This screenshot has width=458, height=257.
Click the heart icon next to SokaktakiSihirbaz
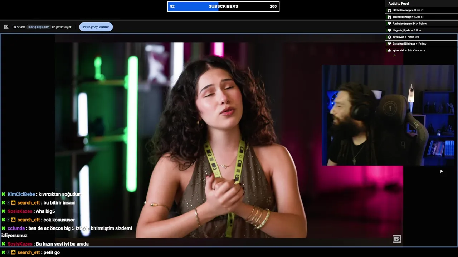(389, 44)
